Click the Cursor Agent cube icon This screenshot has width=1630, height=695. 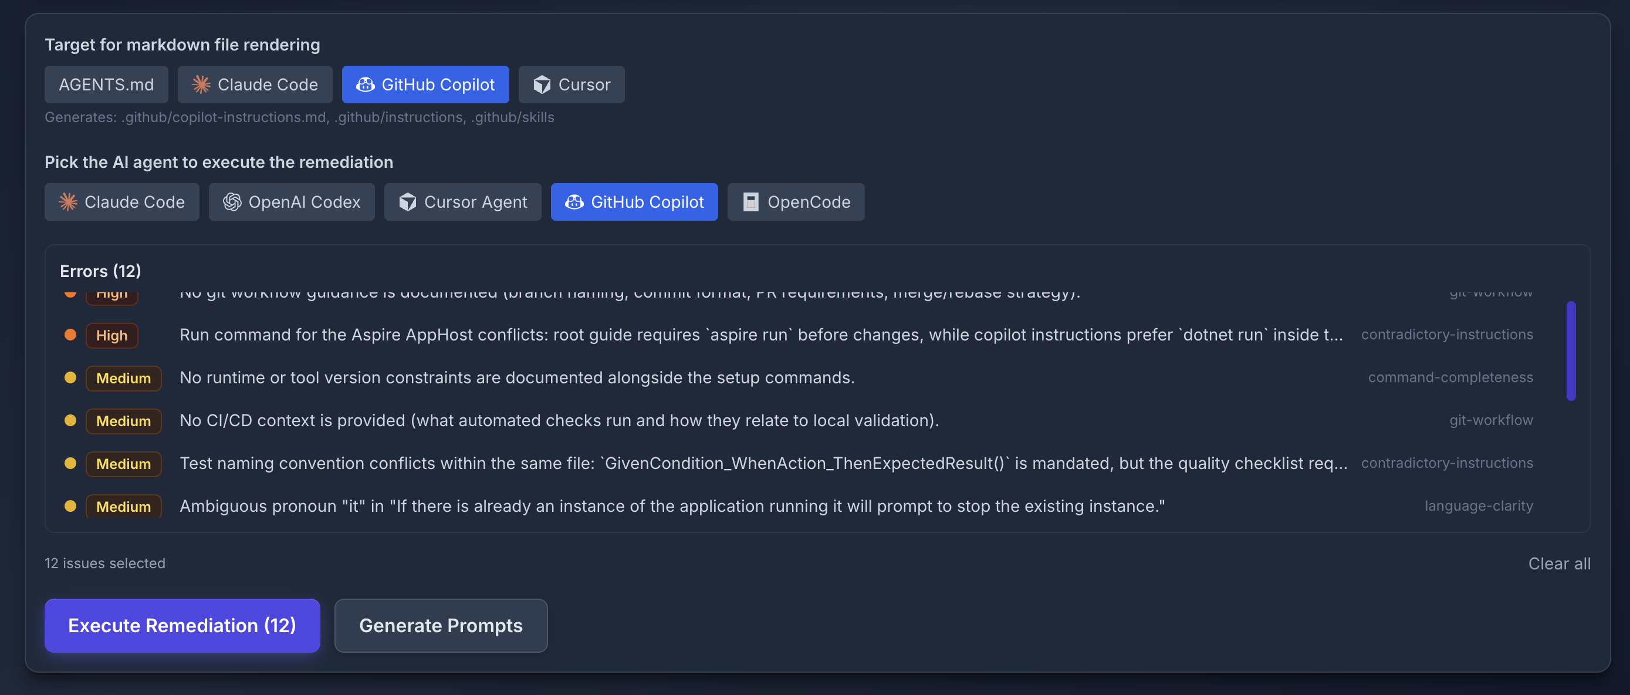pos(409,202)
